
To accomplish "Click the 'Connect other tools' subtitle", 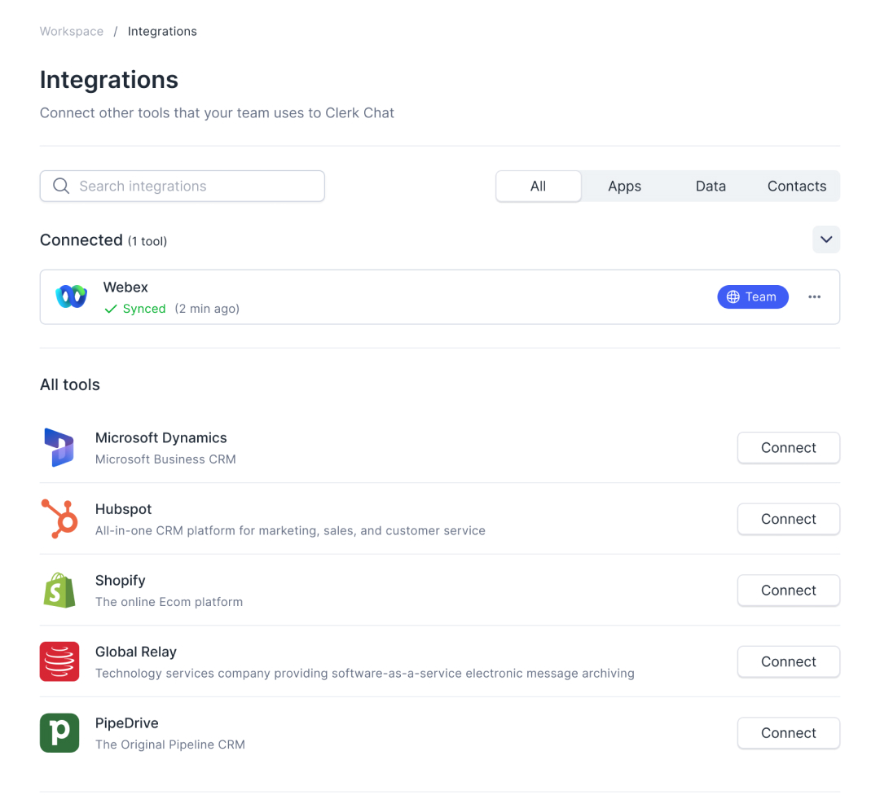I will 217,112.
